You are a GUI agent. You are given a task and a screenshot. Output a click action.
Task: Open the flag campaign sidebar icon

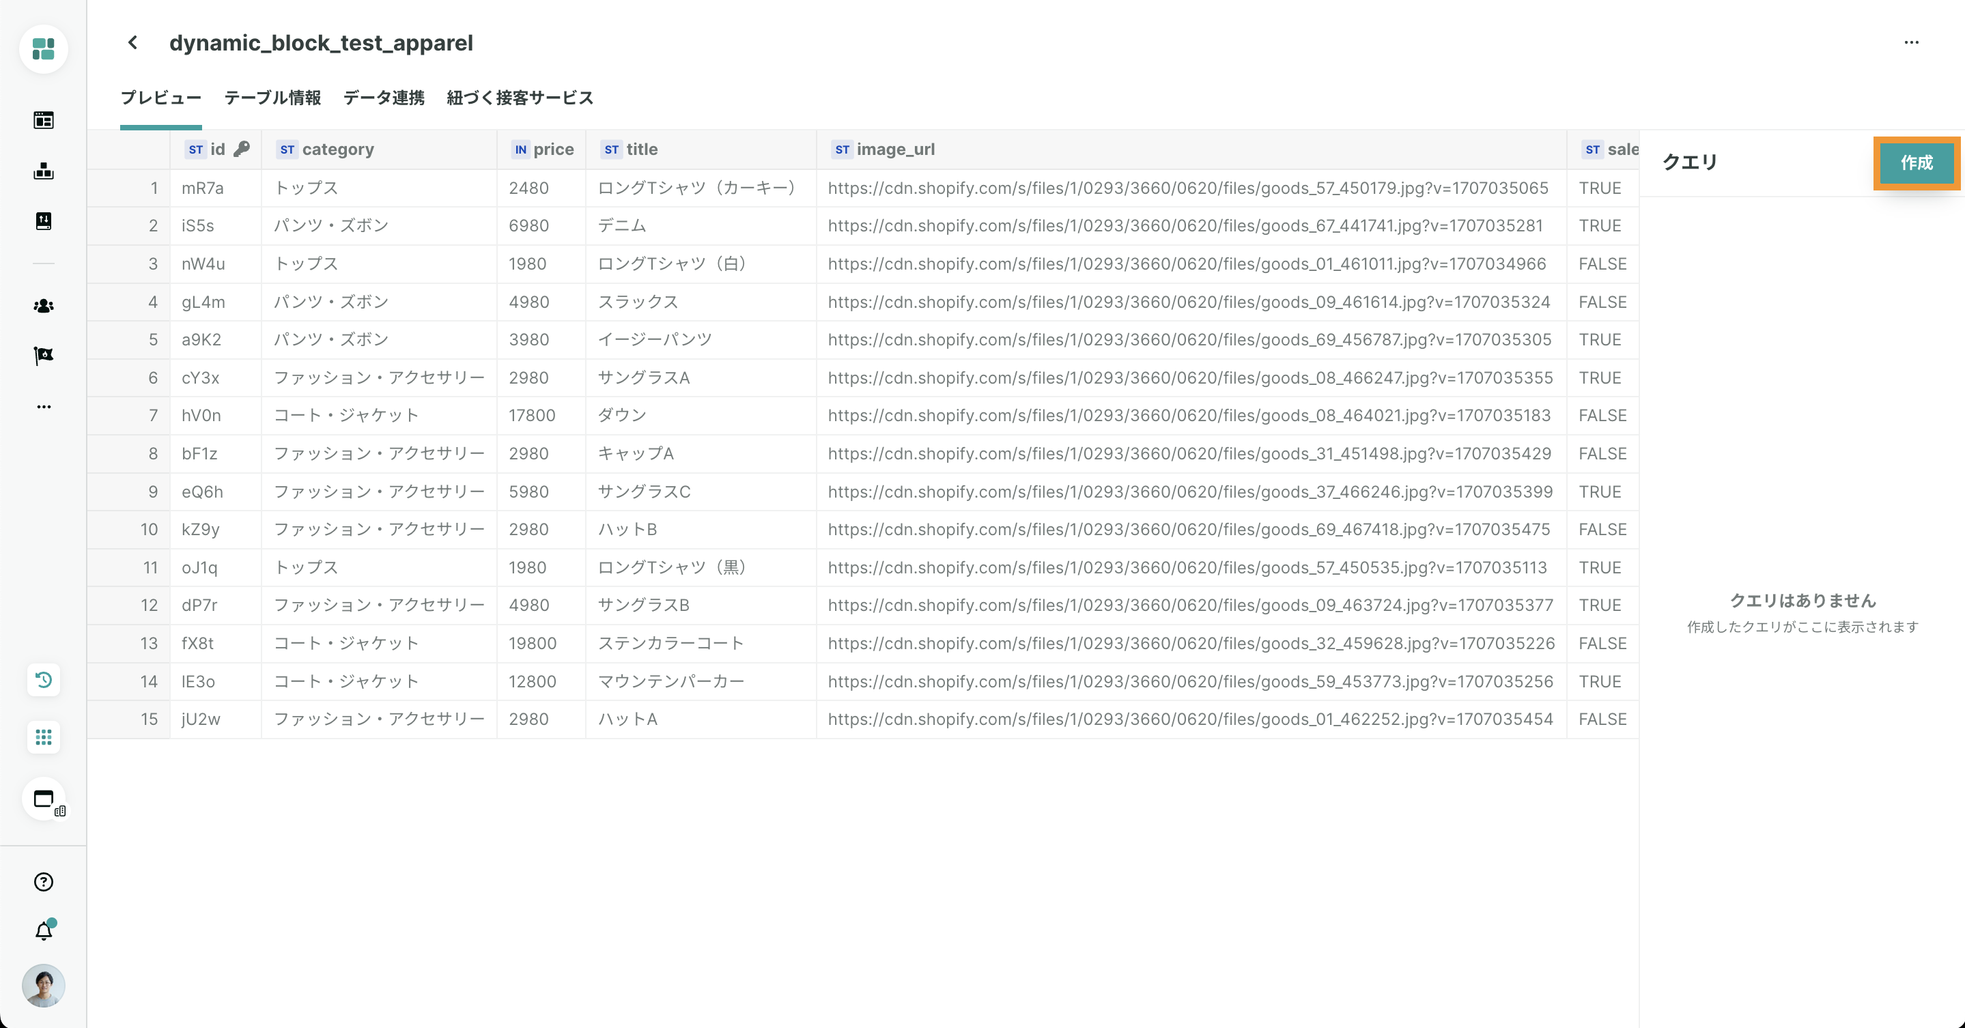pos(44,356)
